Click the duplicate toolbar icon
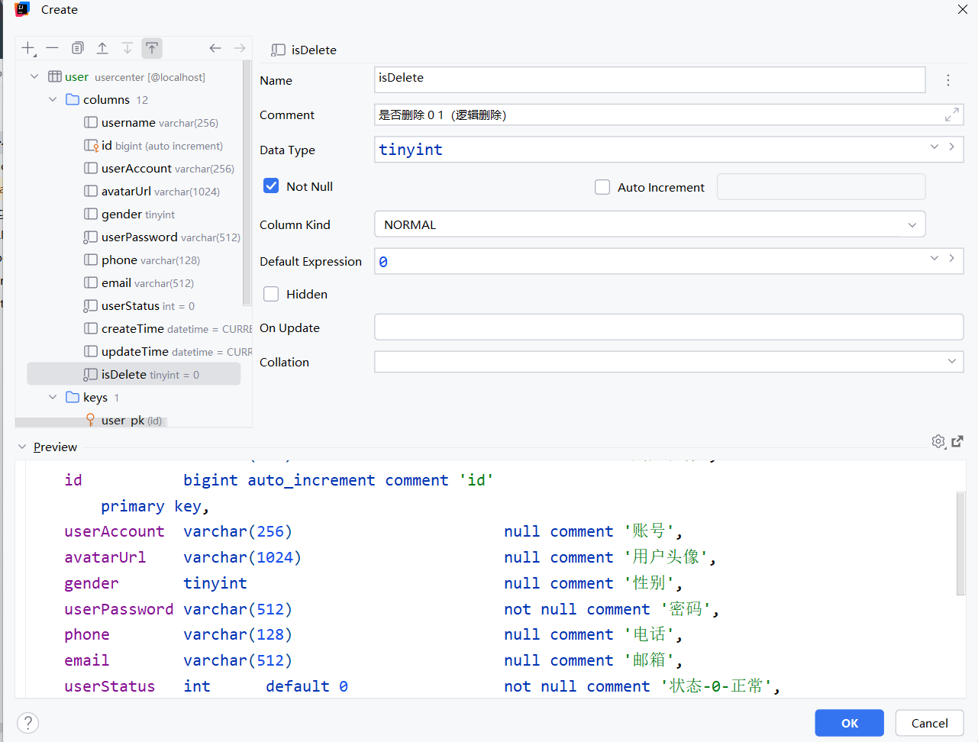 (78, 48)
